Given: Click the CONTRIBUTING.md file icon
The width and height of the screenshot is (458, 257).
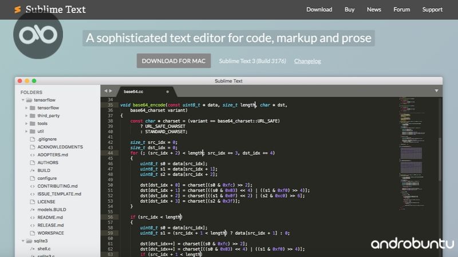Looking at the screenshot, I should pos(33,186).
